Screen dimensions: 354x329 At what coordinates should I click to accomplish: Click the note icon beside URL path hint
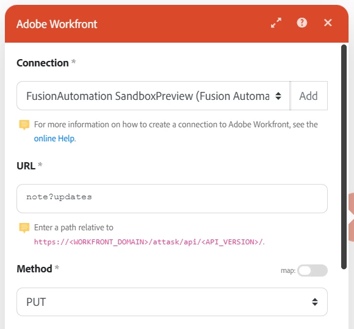click(x=24, y=228)
